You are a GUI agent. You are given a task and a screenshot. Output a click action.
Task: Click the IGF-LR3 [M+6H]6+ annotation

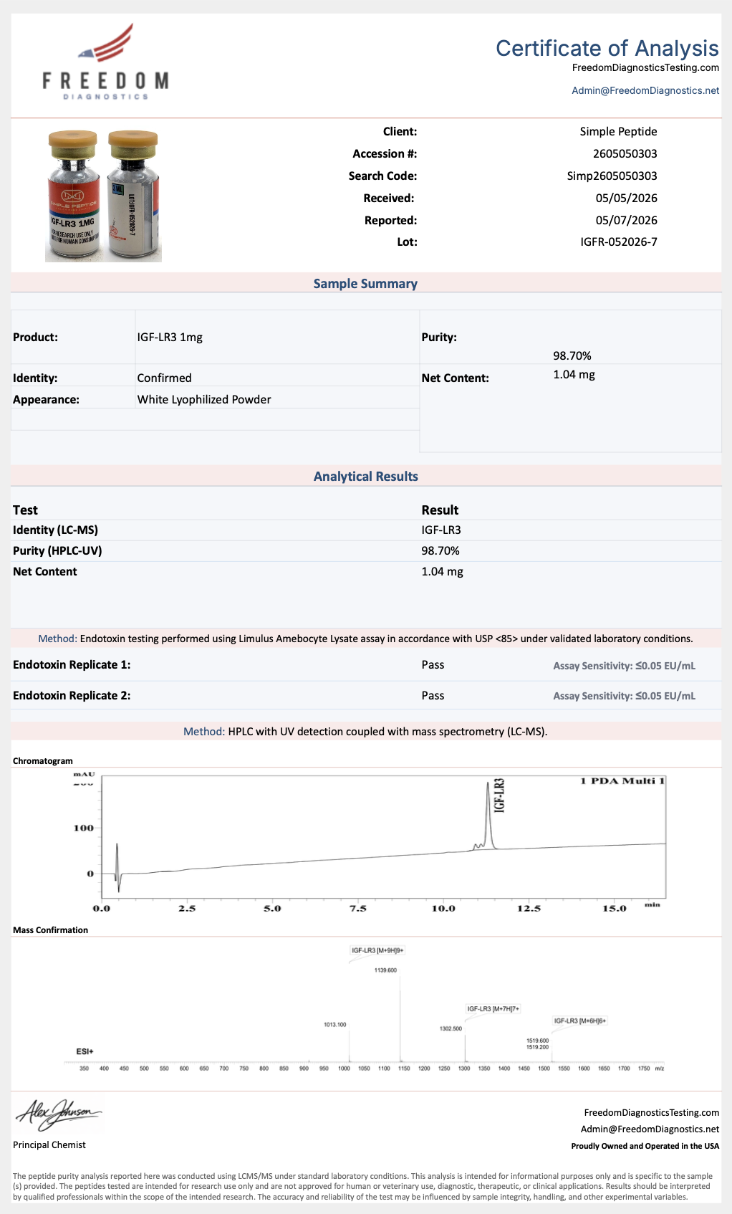[x=580, y=1021]
